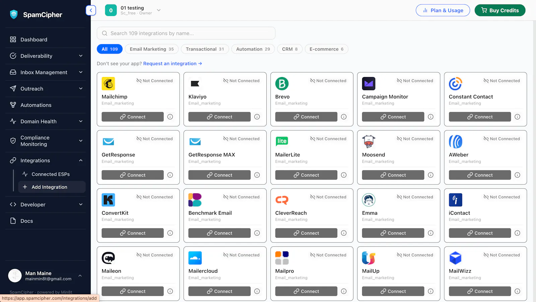The image size is (536, 302).
Task: Click the Man Maine profile avatar
Action: 15,276
